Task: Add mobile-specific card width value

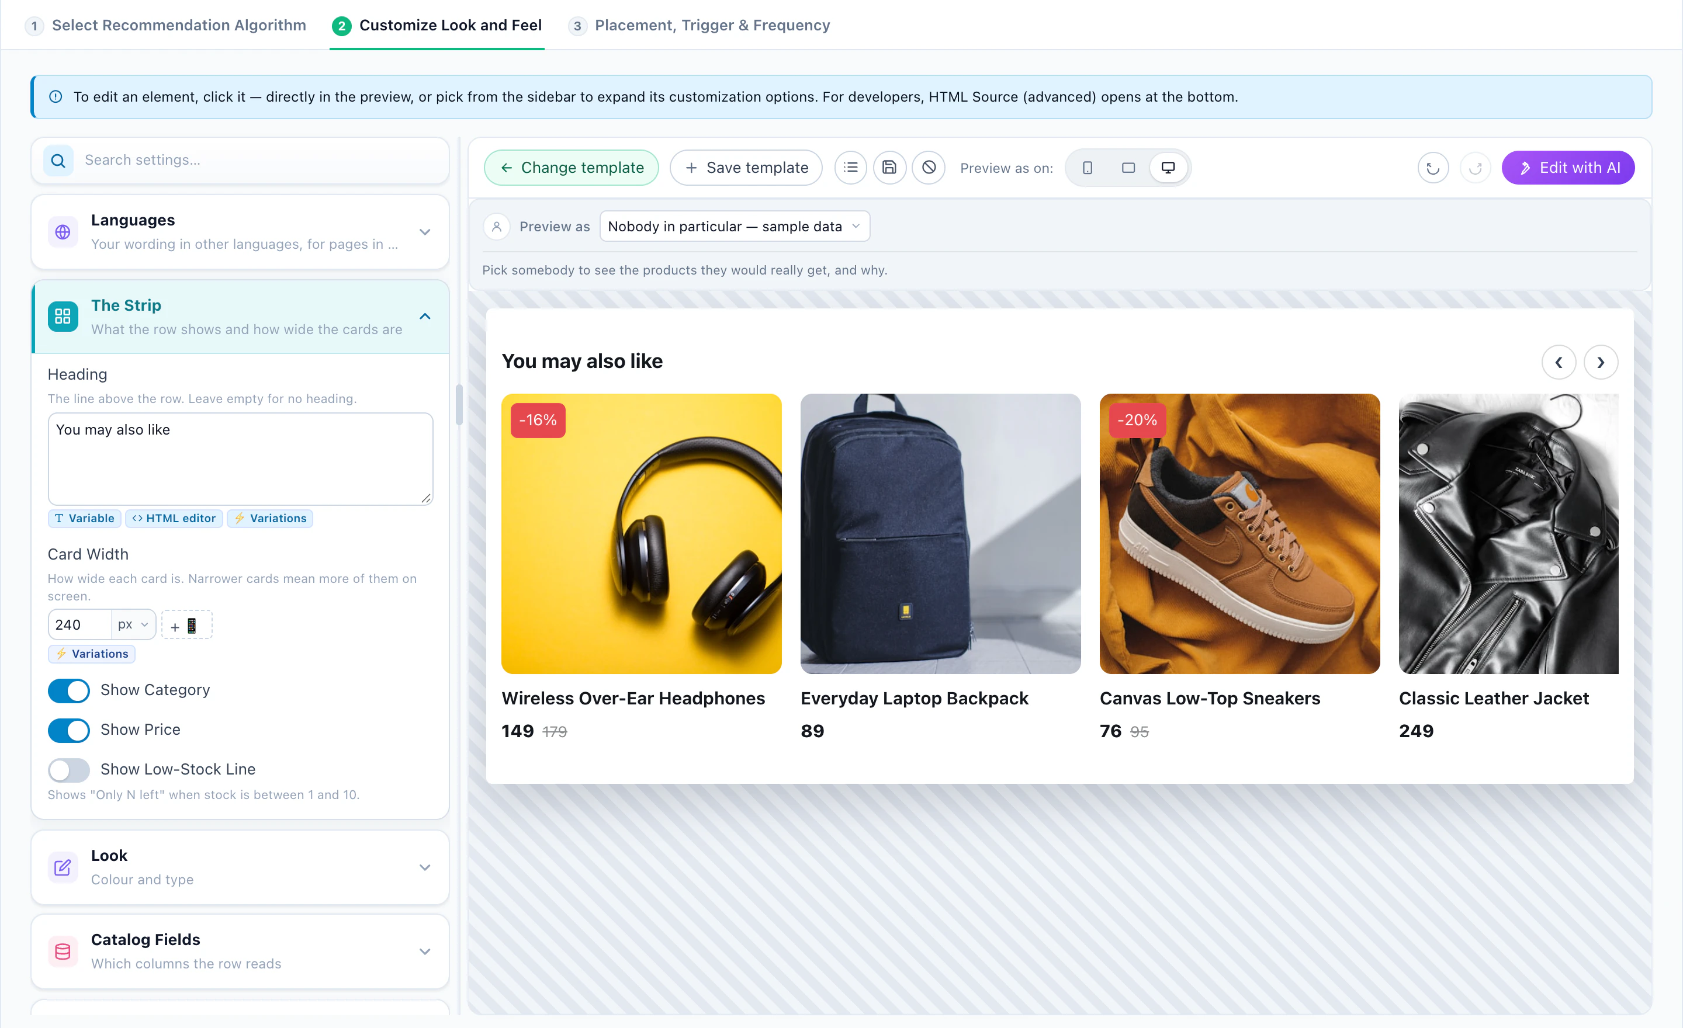Action: click(x=186, y=624)
